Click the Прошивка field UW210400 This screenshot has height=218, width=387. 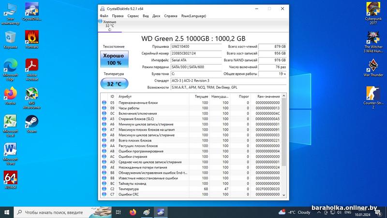[x=196, y=46]
